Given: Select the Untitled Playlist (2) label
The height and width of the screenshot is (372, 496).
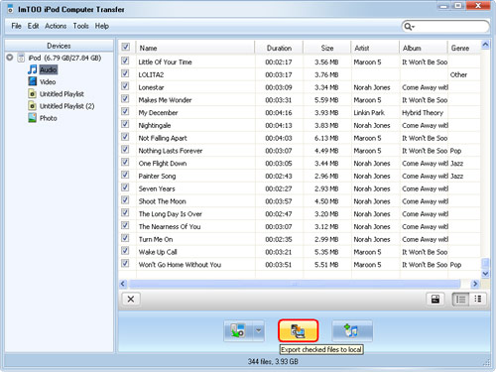Looking at the screenshot, I should click(66, 106).
